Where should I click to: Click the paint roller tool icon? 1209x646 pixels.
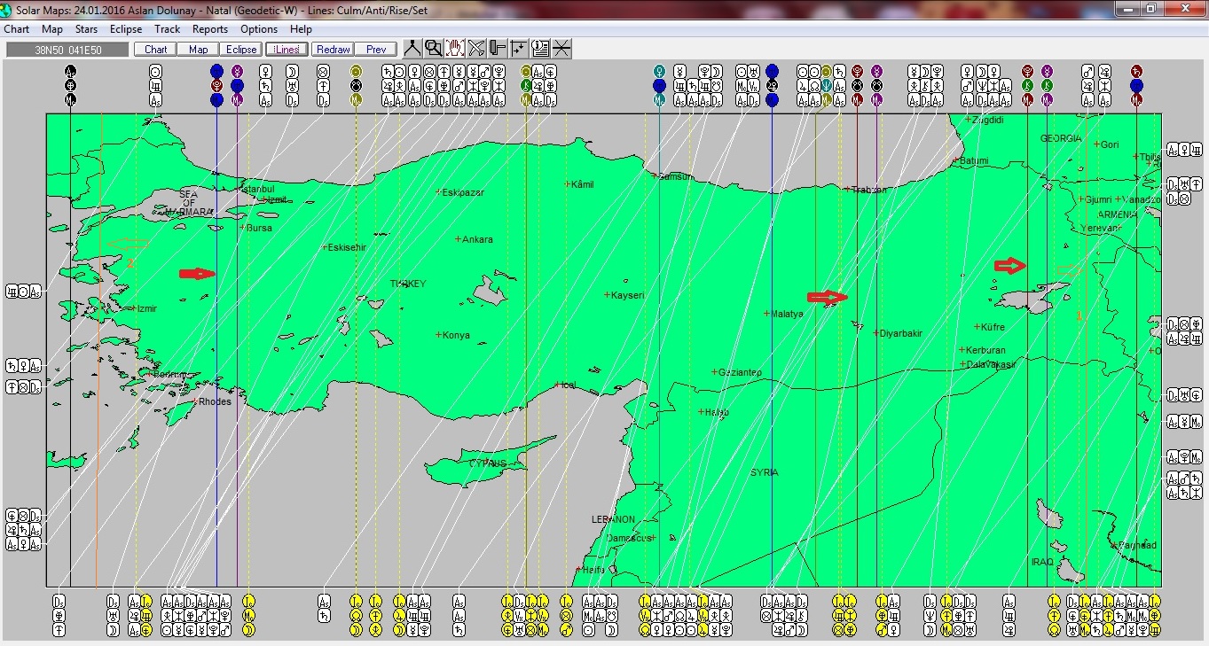tap(498, 49)
